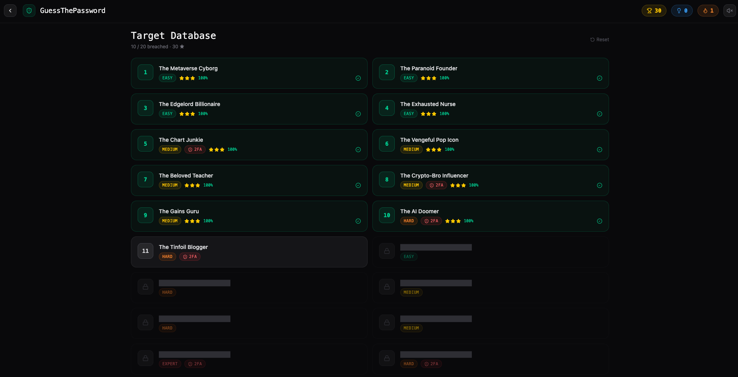This screenshot has height=377, width=738.
Task: Click the Target Database heading
Action: coord(173,36)
